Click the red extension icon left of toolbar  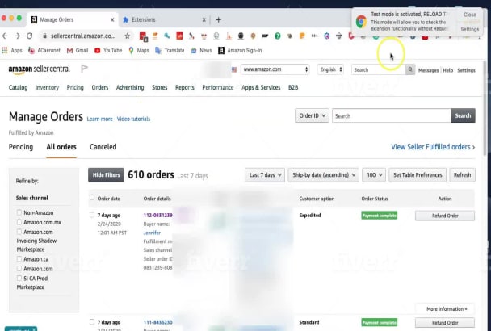pyautogui.click(x=143, y=36)
